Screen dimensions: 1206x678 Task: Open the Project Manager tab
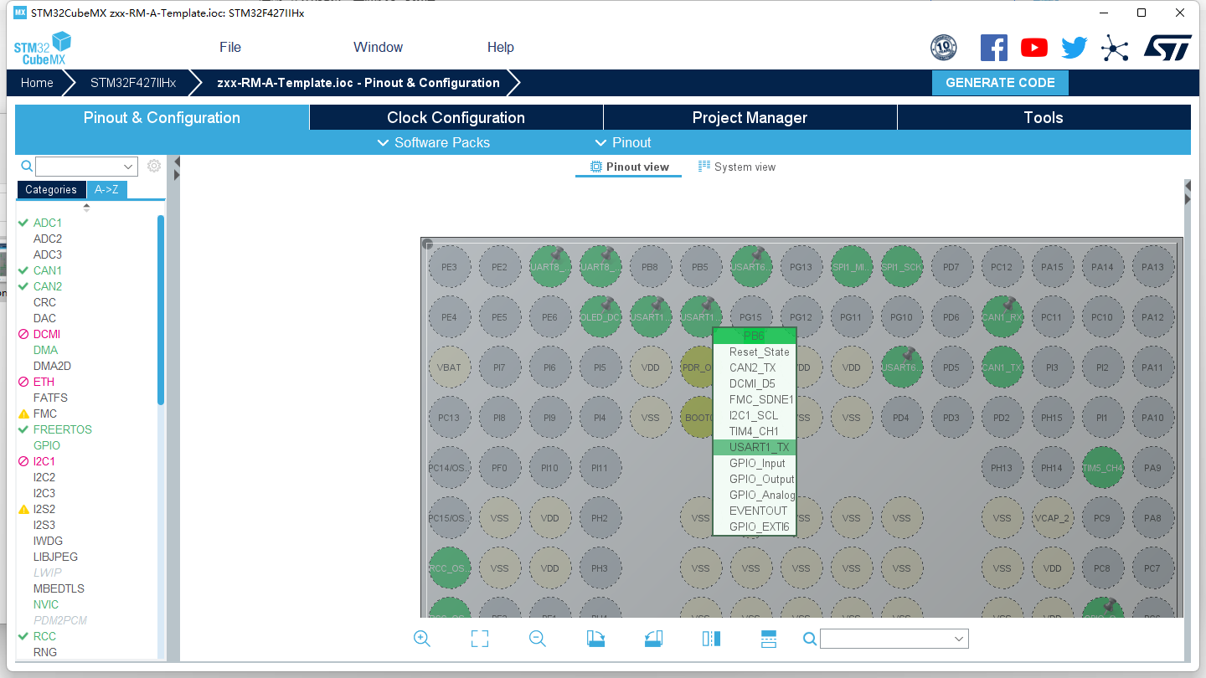(x=750, y=117)
